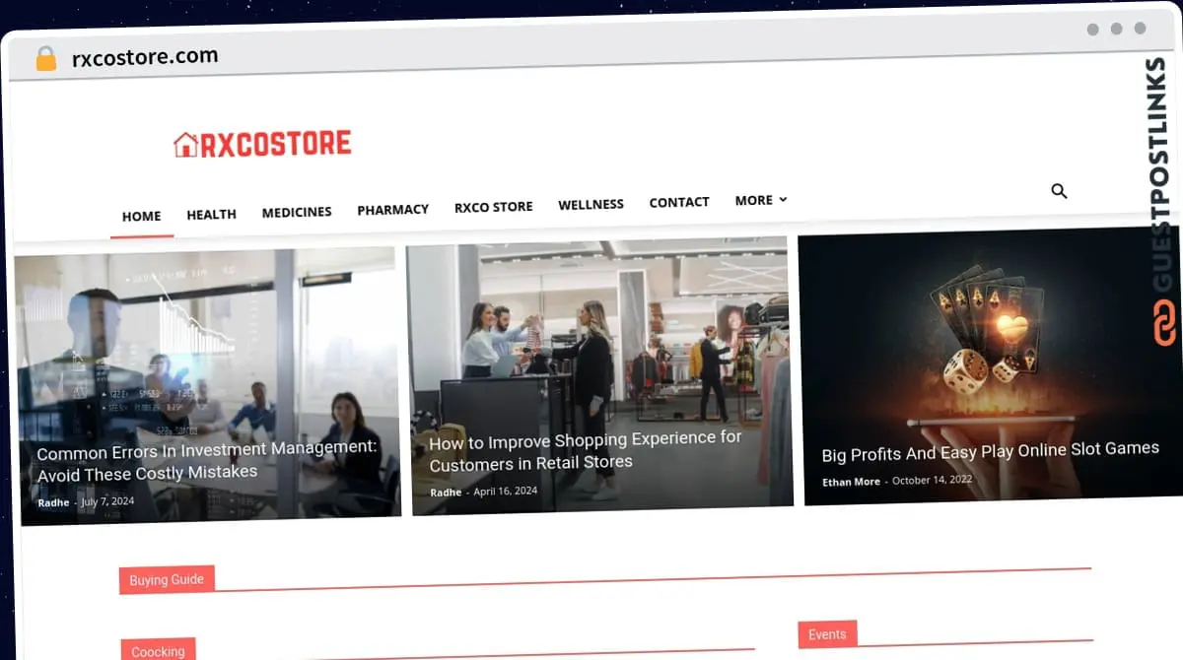Image resolution: width=1183 pixels, height=660 pixels.
Task: Click author Ethan More link
Action: click(852, 482)
